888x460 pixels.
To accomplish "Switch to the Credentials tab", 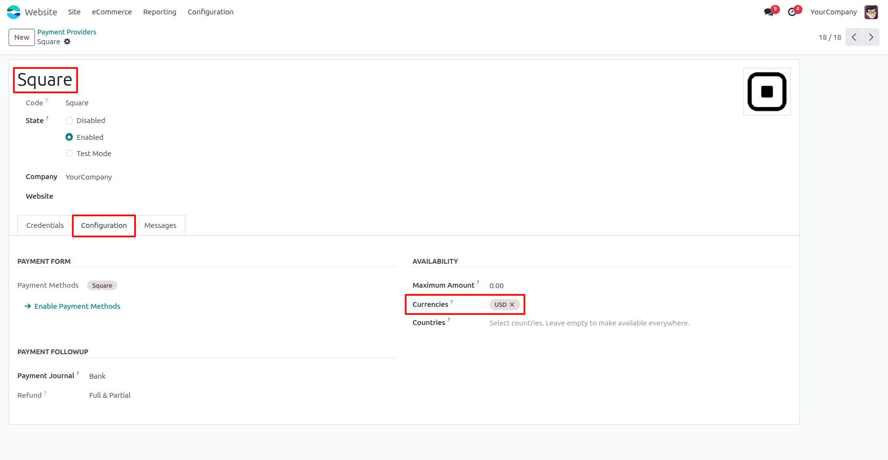I will tap(45, 225).
